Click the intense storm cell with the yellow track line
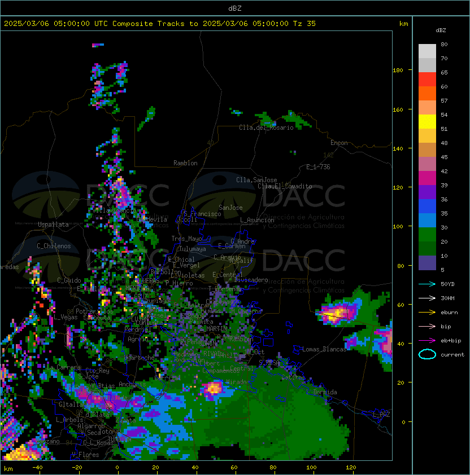The width and height of the screenshot is (470, 475). coord(337,313)
